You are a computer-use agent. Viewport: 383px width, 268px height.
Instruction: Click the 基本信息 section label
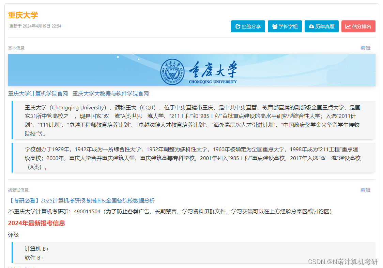click(x=16, y=48)
